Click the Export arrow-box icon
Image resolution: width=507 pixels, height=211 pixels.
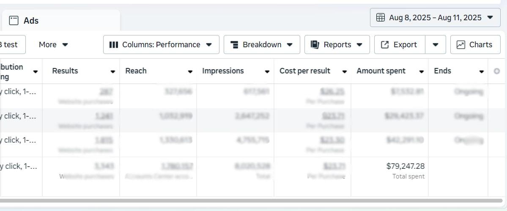(x=385, y=45)
